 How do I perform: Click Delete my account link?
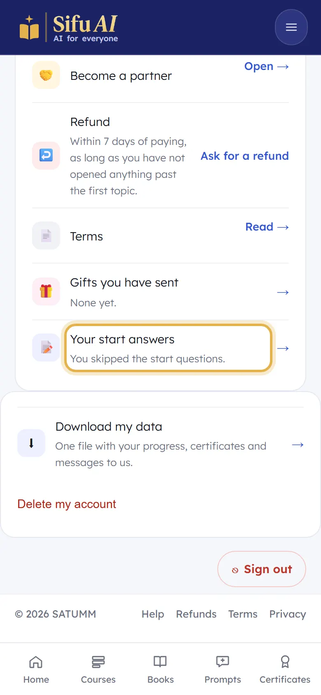[x=67, y=504]
